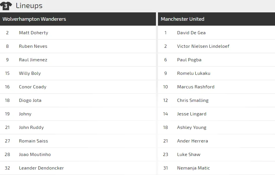Select Paul Pogba in lineup
The width and height of the screenshot is (275, 175).
tap(189, 60)
